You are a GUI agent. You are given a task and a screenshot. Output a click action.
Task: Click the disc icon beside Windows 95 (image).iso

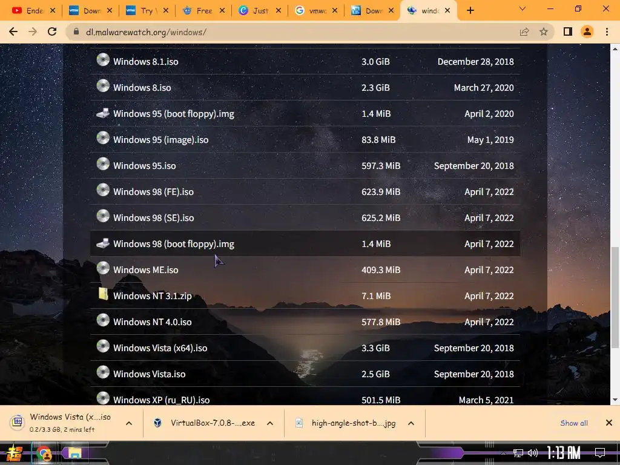103,139
